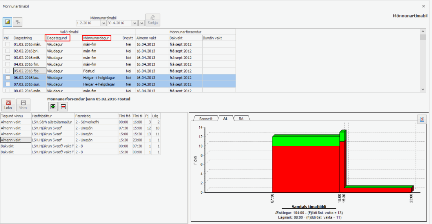Screen dimensions: 432x224
Task: Click the green plus add-row icon
Action: click(53, 107)
